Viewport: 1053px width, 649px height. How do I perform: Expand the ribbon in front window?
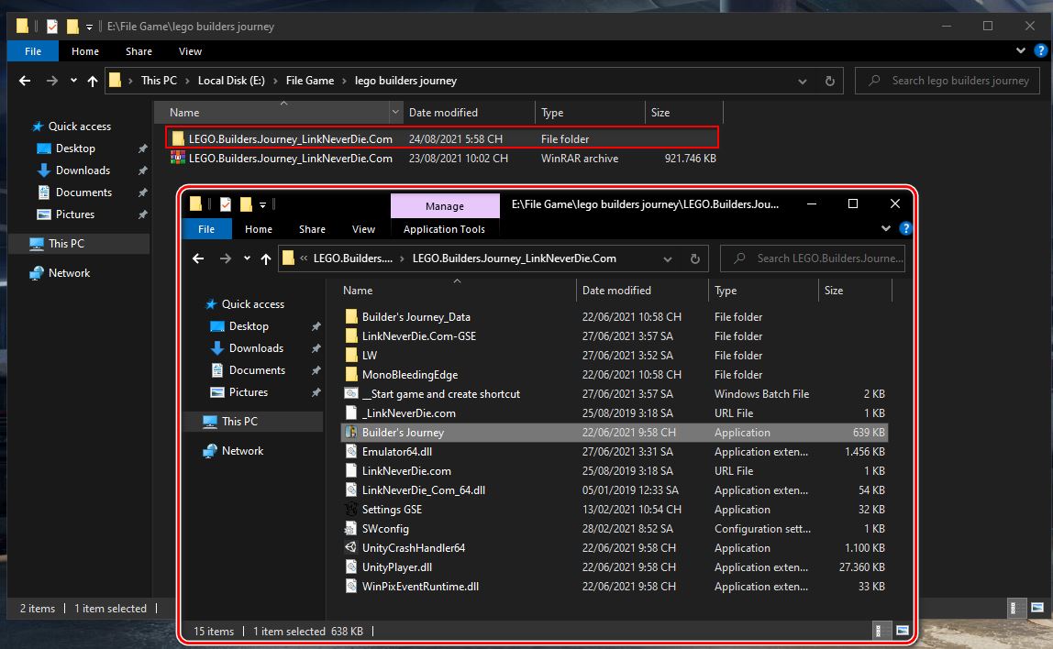point(886,229)
